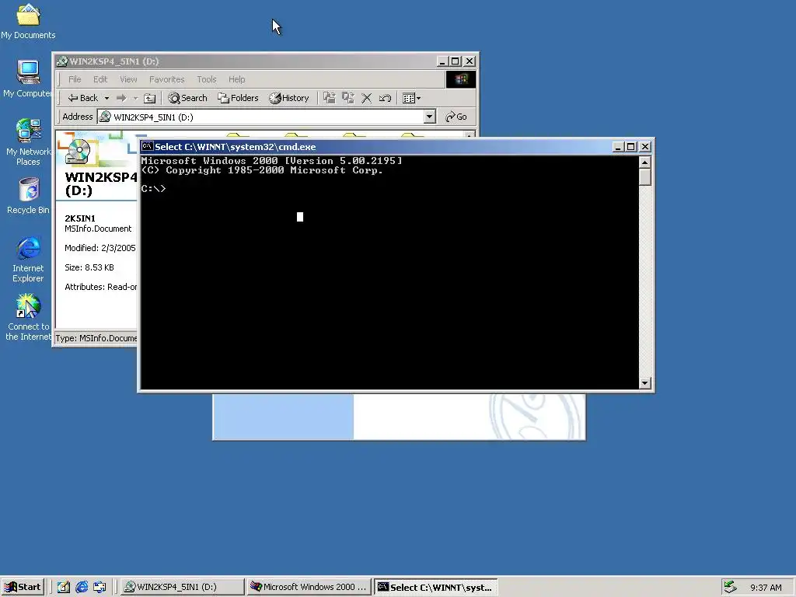Image resolution: width=796 pixels, height=597 pixels.
Task: Minimize the cmd.exe window
Action: [618, 147]
